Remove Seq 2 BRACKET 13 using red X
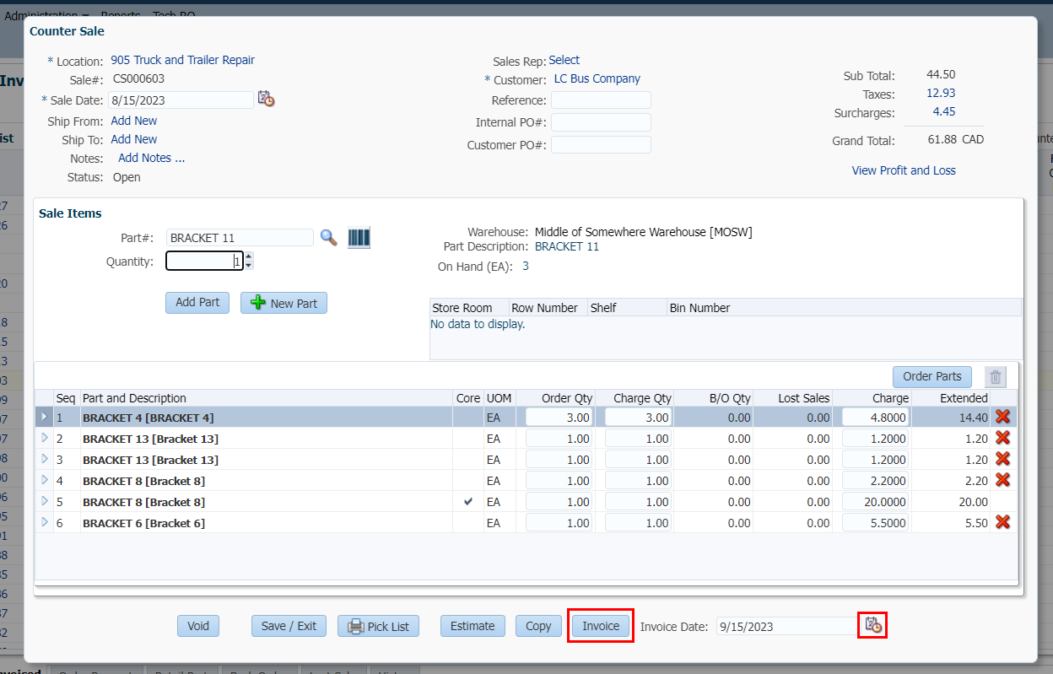Screen dimensions: 1053x674 tap(1002, 438)
